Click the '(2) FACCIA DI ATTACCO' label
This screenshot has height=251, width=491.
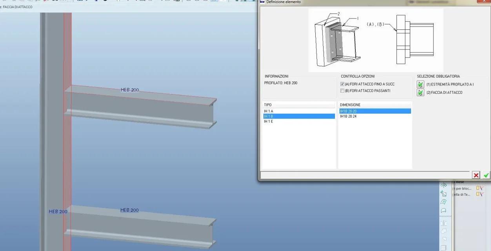pos(444,93)
